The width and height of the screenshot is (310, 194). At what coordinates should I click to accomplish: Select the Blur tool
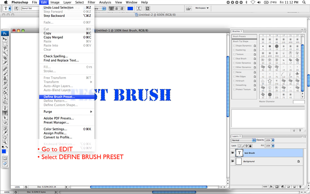coord(5,97)
